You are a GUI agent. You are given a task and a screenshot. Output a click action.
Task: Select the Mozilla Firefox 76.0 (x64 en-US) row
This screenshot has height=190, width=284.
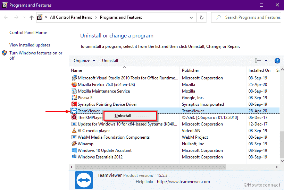tap(175, 85)
